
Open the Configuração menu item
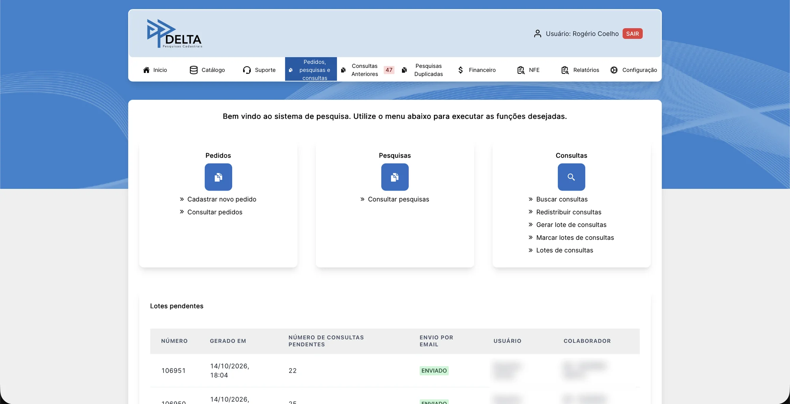(x=640, y=70)
